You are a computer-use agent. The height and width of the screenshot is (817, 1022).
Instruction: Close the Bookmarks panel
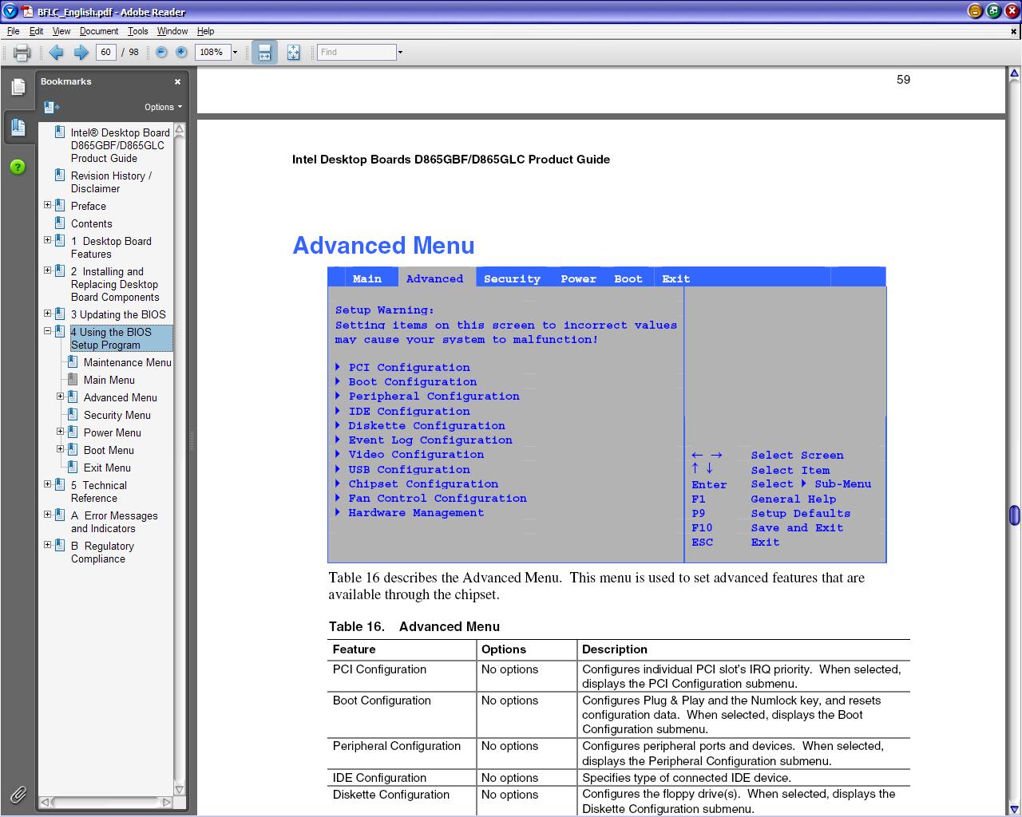[x=177, y=81]
